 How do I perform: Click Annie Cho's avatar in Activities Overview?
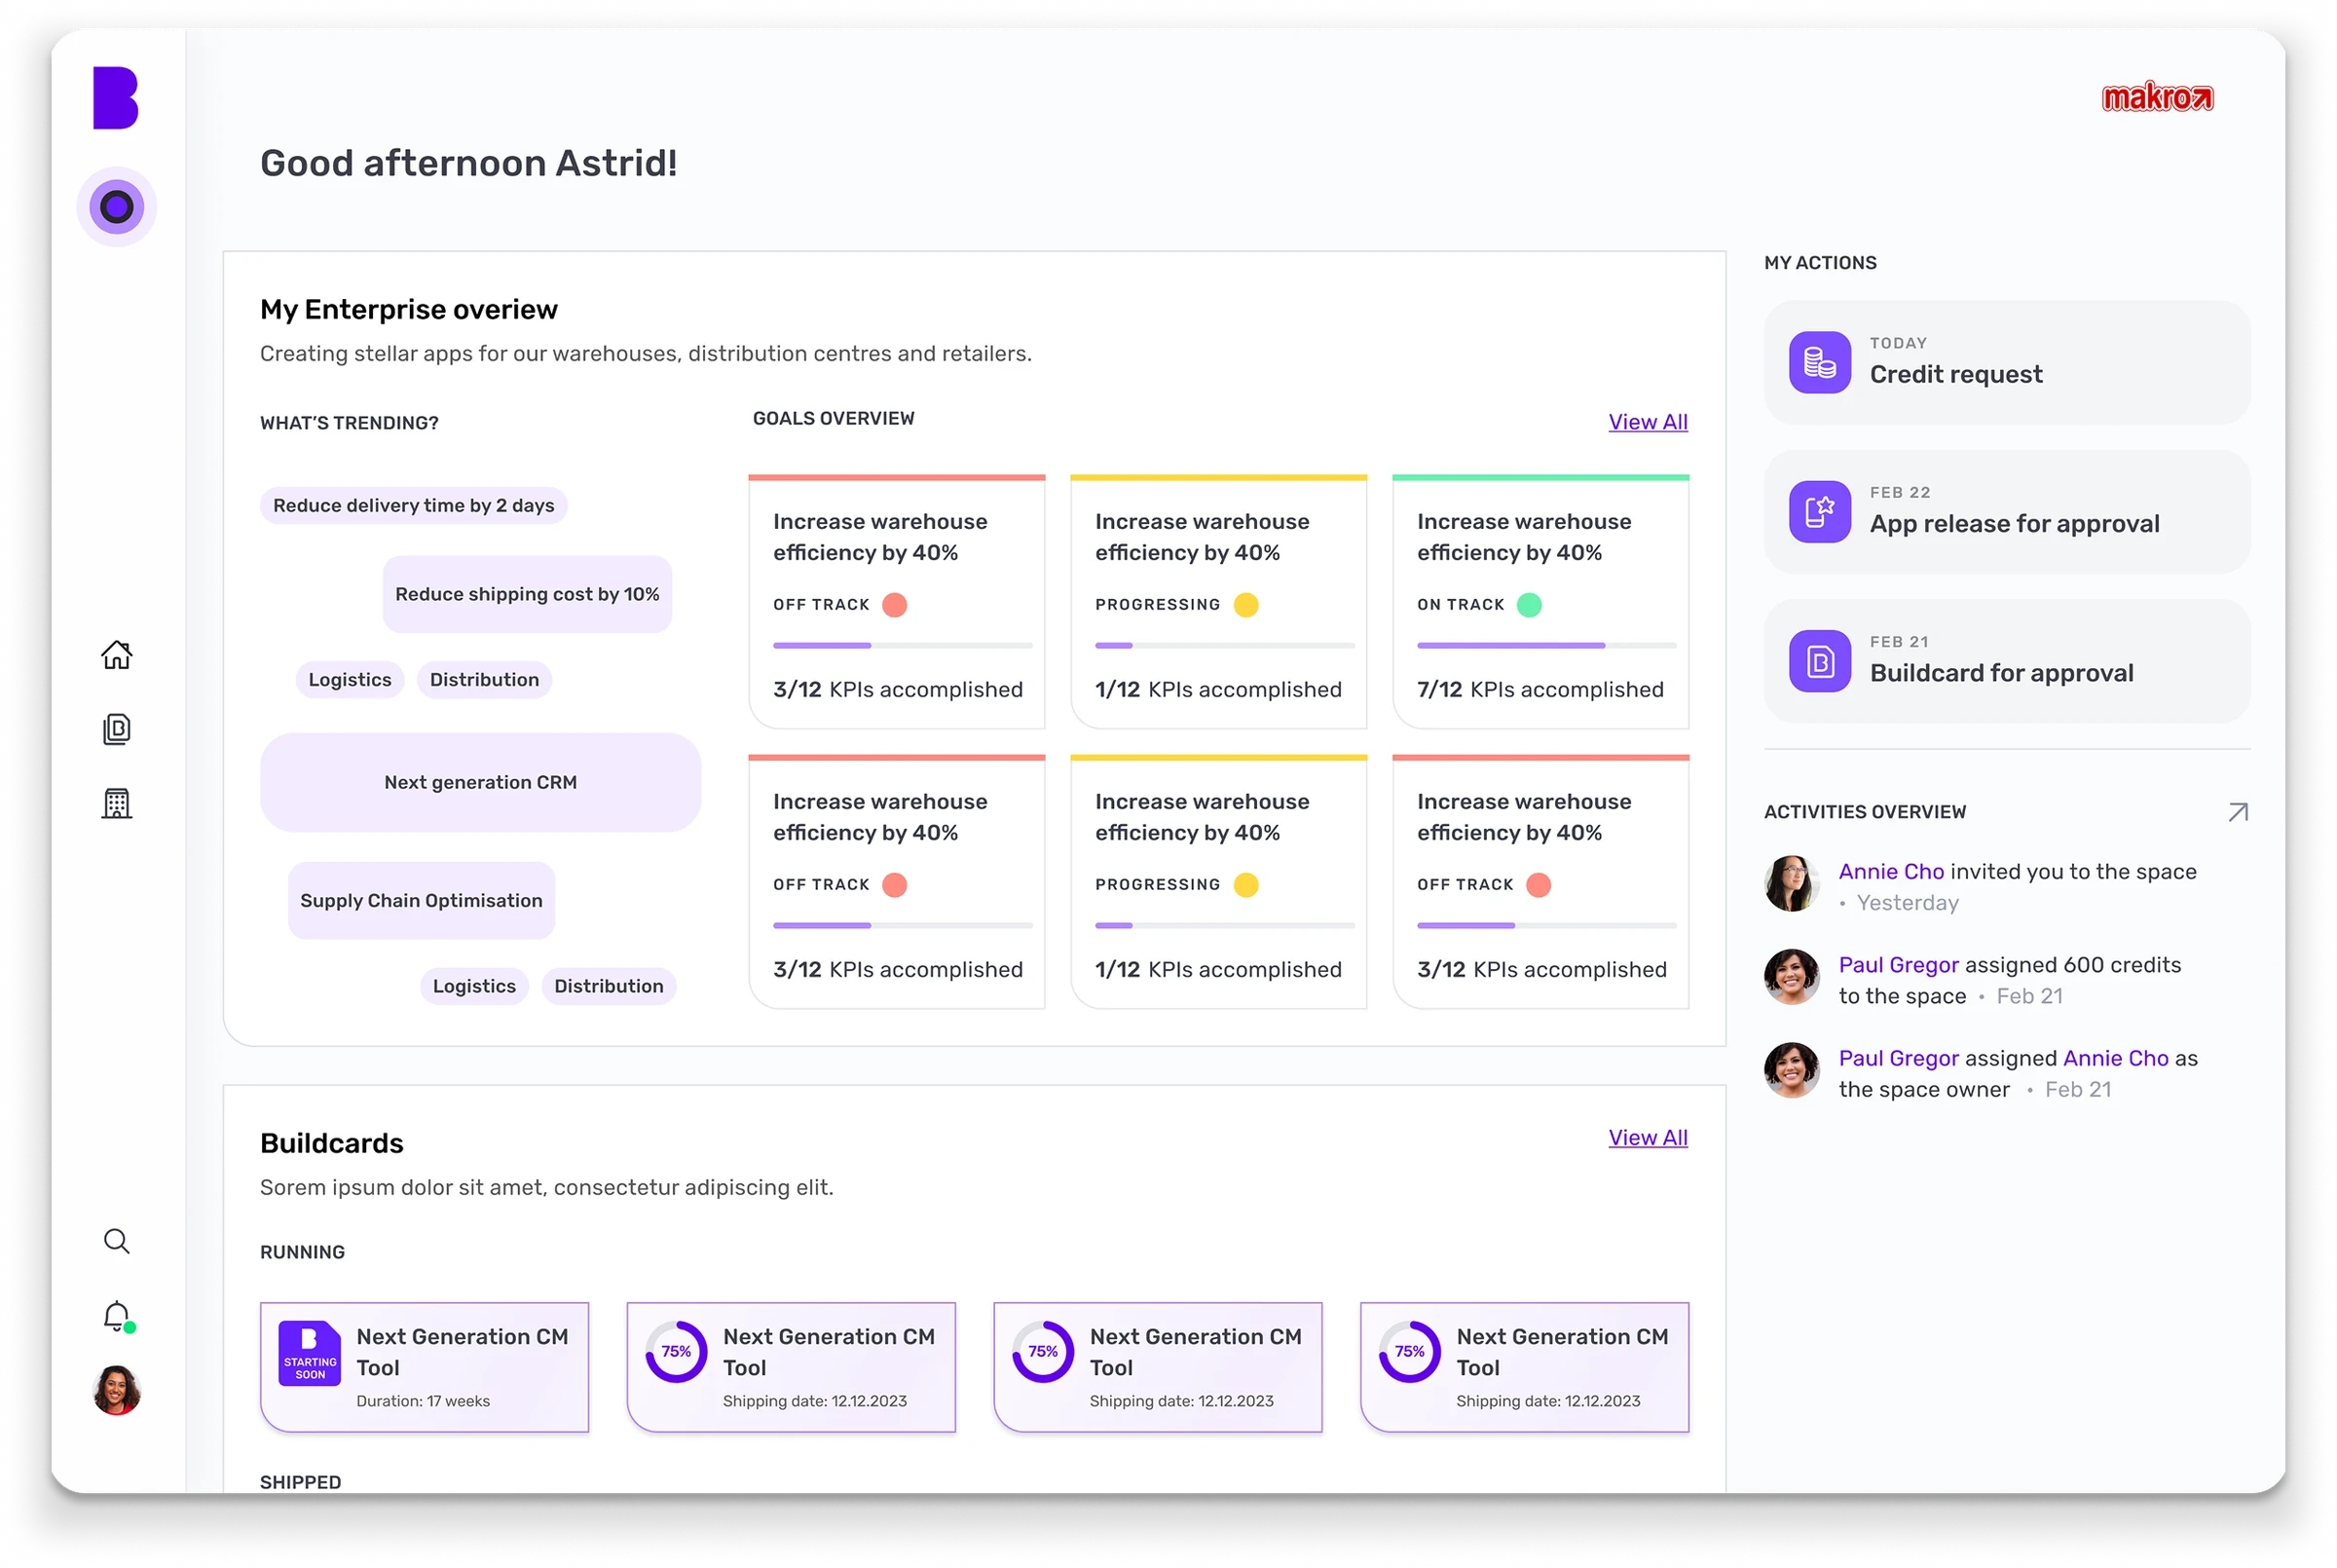point(1793,884)
